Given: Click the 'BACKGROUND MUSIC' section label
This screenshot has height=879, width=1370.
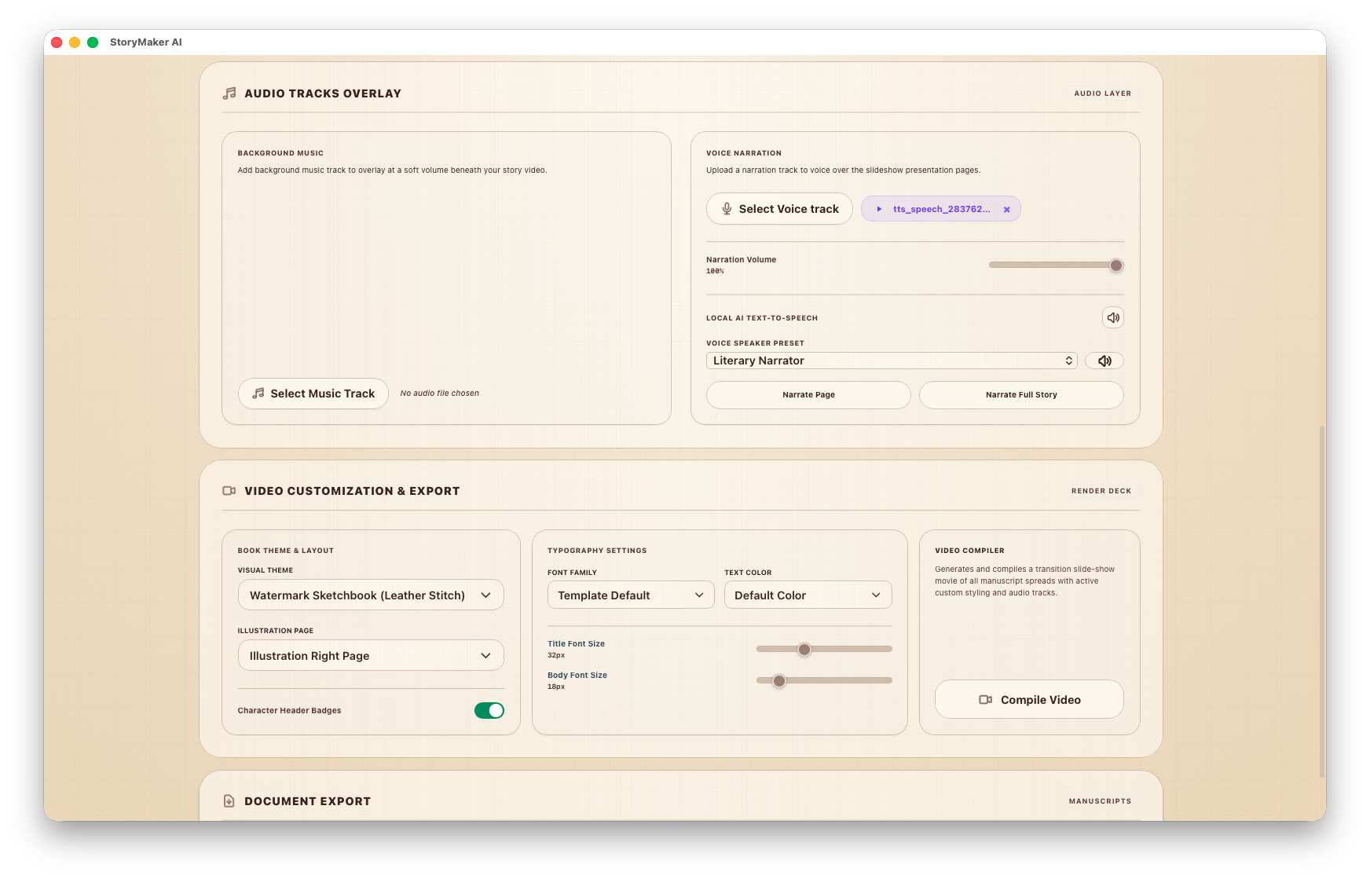Looking at the screenshot, I should coord(280,153).
